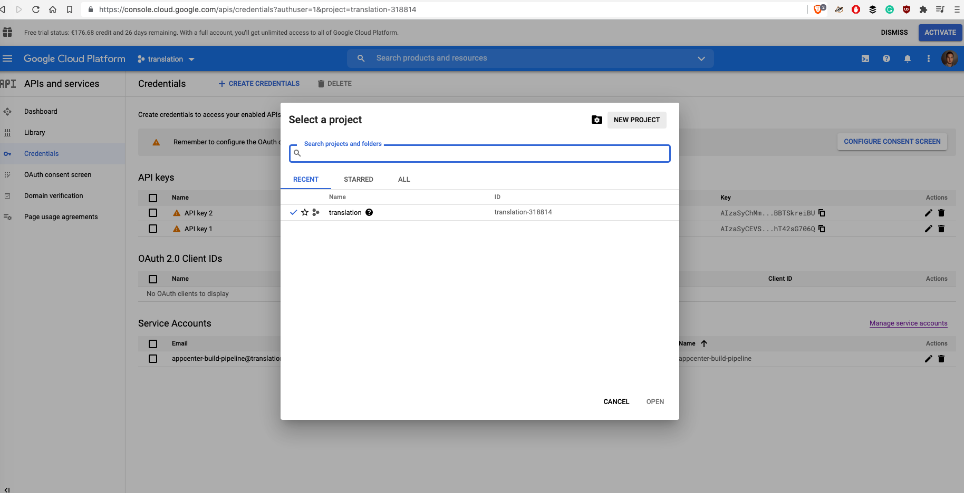The height and width of the screenshot is (493, 964).
Task: Open the Grammarly extension icon
Action: pos(890,9)
